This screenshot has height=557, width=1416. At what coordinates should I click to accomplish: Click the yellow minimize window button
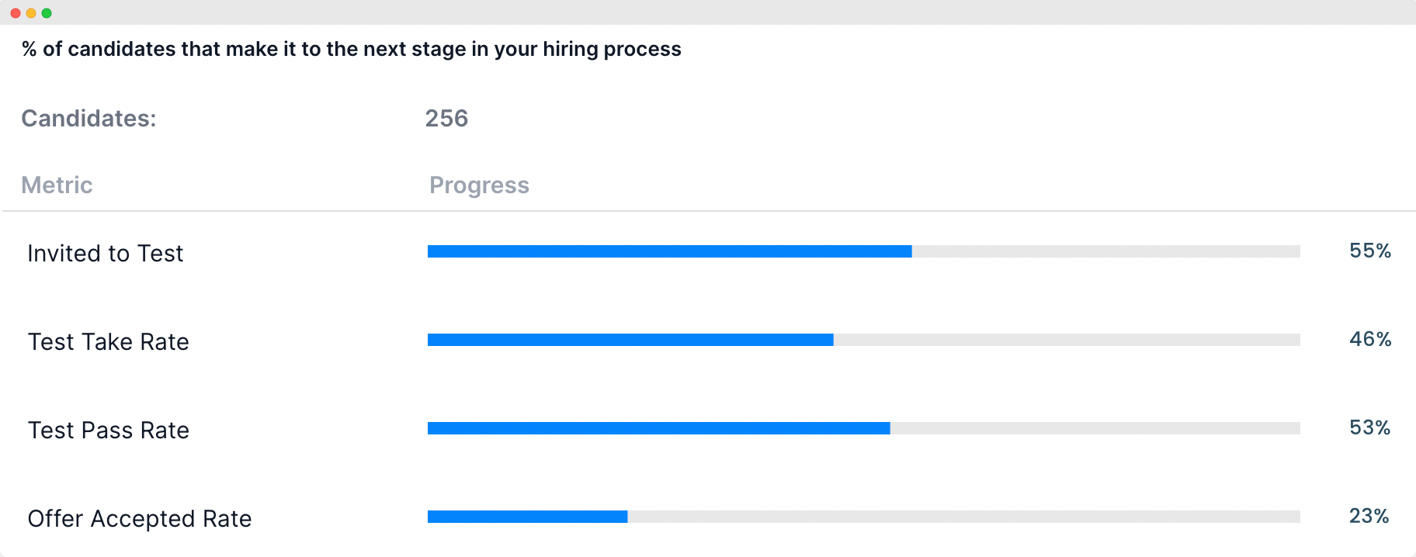31,13
